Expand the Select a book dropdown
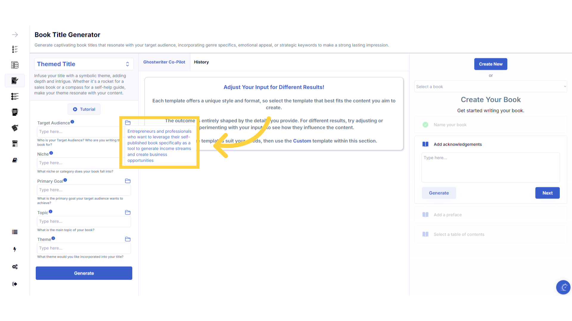The image size is (572, 321). [491, 87]
